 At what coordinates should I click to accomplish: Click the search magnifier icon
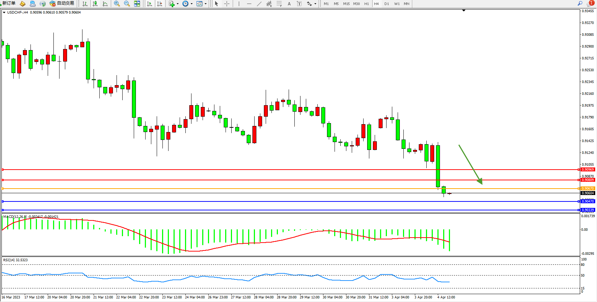click(x=580, y=4)
